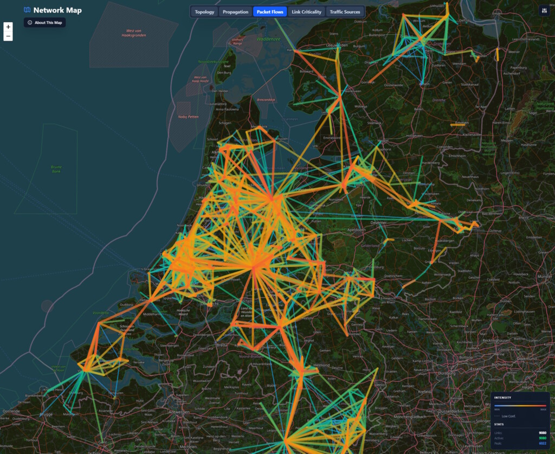Show the Traffic Sources tab
Image resolution: width=555 pixels, height=454 pixels.
[x=345, y=12]
